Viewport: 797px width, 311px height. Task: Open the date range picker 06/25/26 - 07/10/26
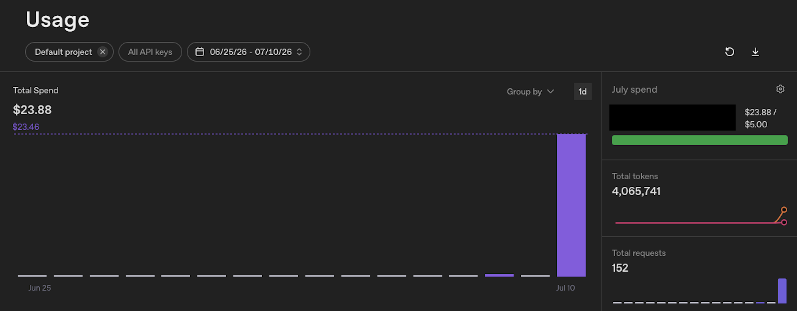[x=248, y=52]
